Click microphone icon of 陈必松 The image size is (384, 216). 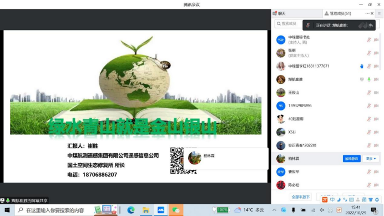(369, 185)
